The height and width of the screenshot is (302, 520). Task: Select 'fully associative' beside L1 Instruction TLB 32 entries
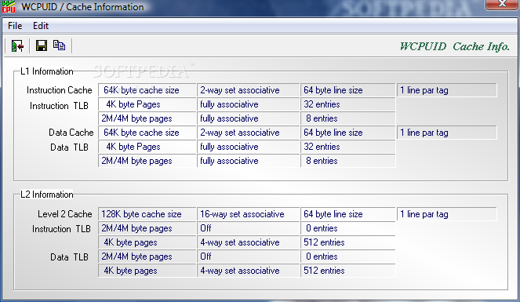pos(249,104)
